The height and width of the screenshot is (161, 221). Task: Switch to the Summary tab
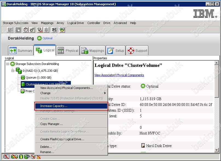point(21,50)
